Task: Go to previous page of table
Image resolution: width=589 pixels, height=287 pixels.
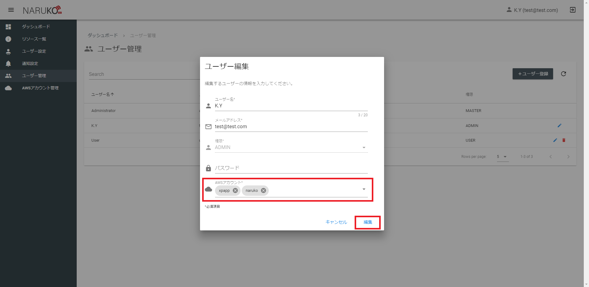Action: 551,157
